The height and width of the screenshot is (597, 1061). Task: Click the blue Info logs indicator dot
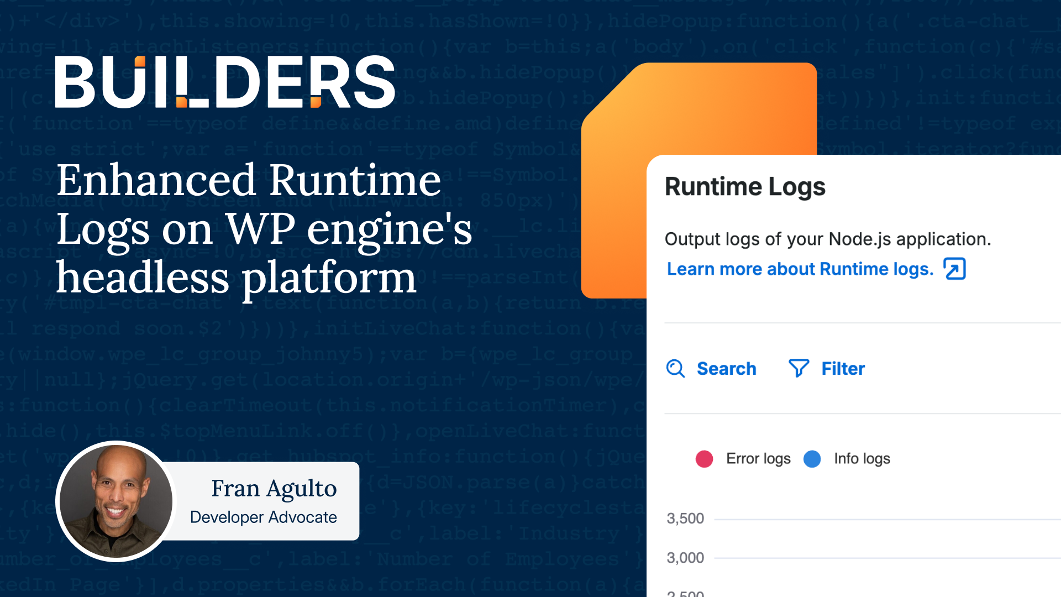coord(812,459)
